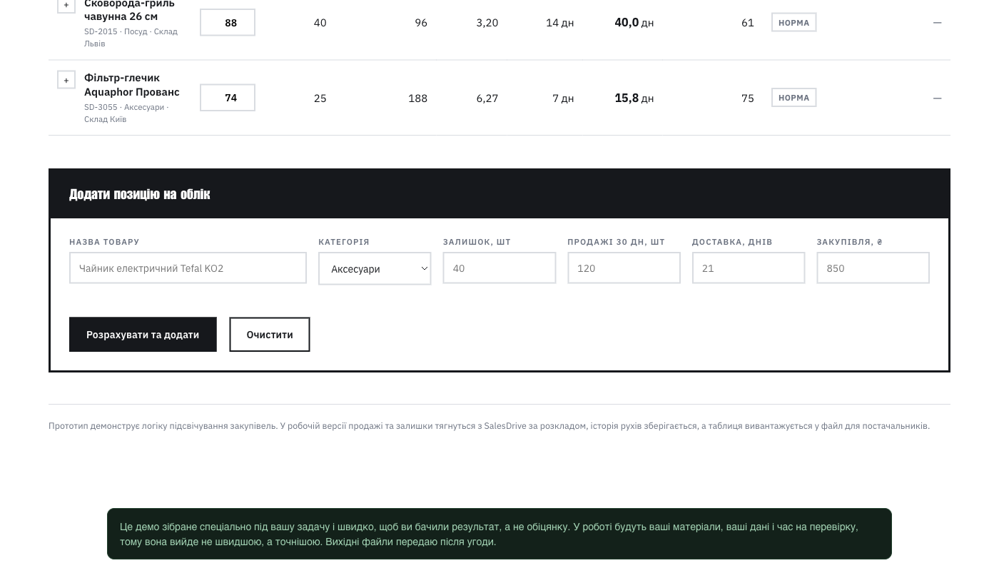Expand the Фільтр-глечик Aquaphor Прованс row
This screenshot has width=999, height=578.
pos(66,80)
